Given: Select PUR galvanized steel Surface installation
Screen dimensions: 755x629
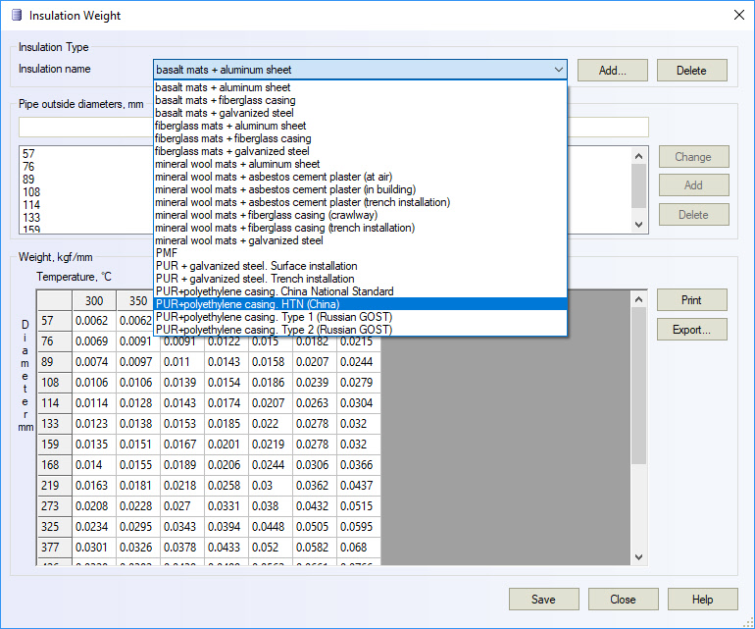Looking at the screenshot, I should coord(360,266).
